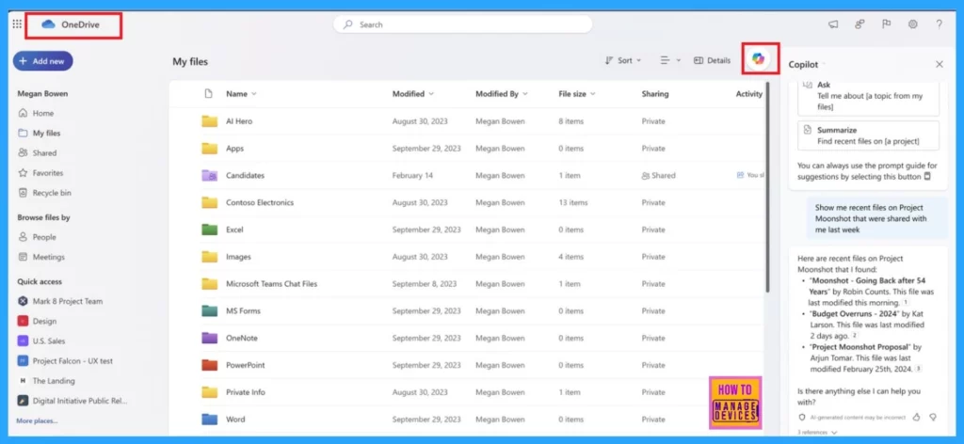Click the Design site icon
This screenshot has height=444, width=964.
pos(23,321)
